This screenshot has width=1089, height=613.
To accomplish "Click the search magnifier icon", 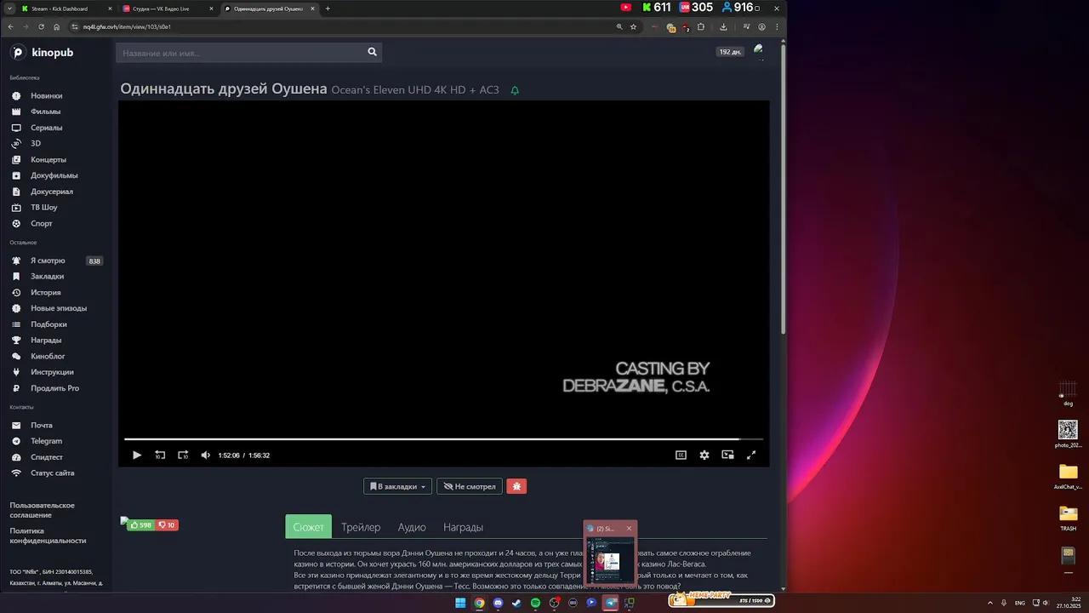I will (x=372, y=52).
